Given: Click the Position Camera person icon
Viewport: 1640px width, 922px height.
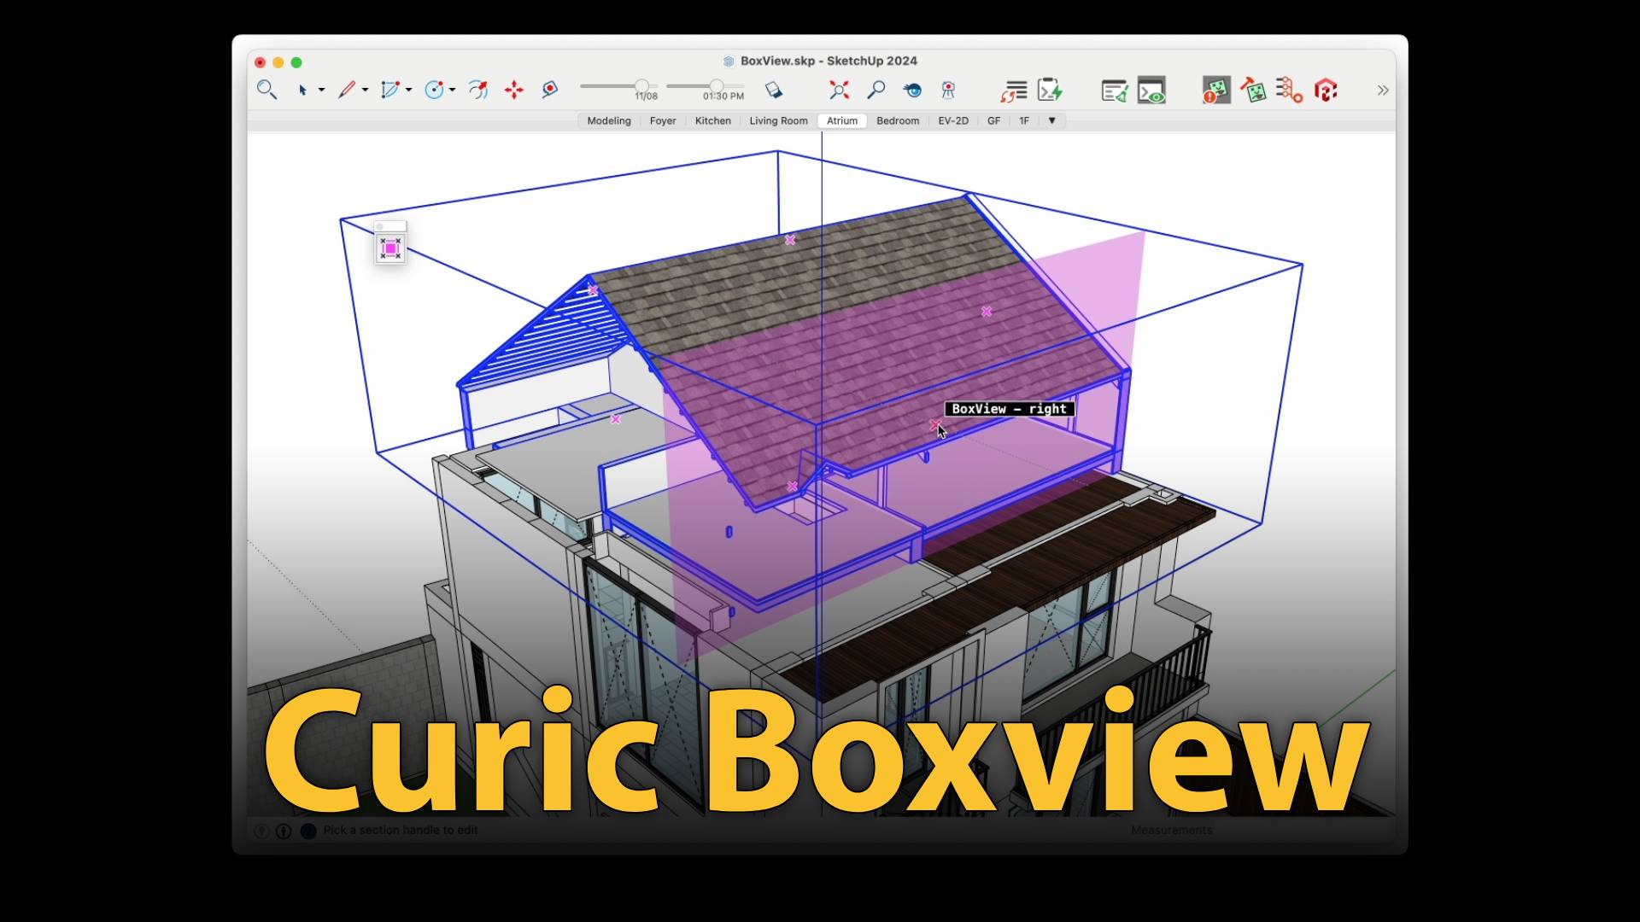Looking at the screenshot, I should (948, 90).
